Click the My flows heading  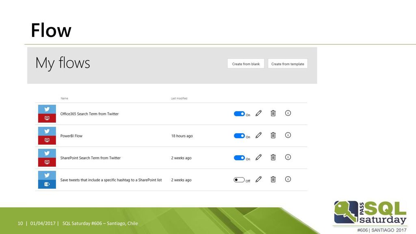click(x=63, y=63)
